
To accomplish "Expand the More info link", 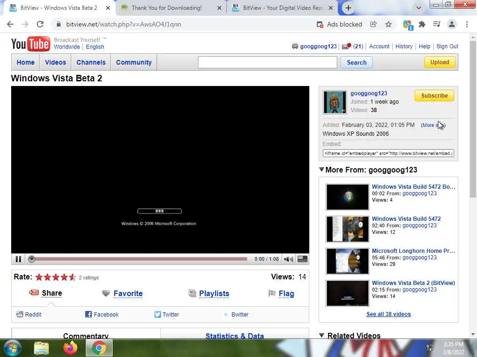I will pos(433,125).
